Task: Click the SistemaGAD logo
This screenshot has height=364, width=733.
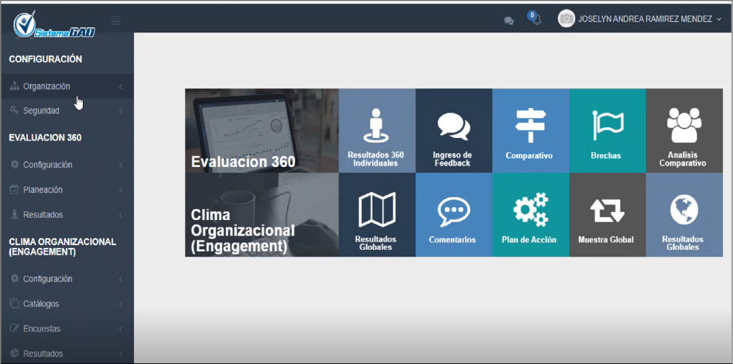Action: (54, 24)
